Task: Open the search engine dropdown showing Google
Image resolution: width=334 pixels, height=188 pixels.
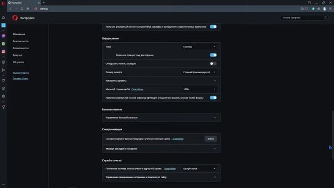Action: coord(199,169)
